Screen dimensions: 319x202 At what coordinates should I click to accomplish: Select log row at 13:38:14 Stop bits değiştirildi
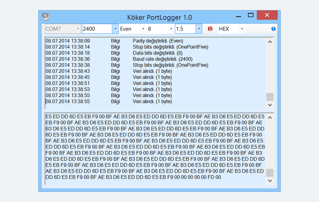[156, 47]
